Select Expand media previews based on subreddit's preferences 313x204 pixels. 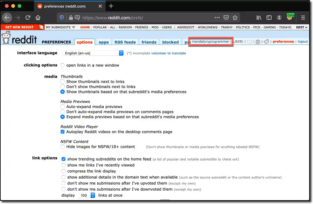click(62, 117)
